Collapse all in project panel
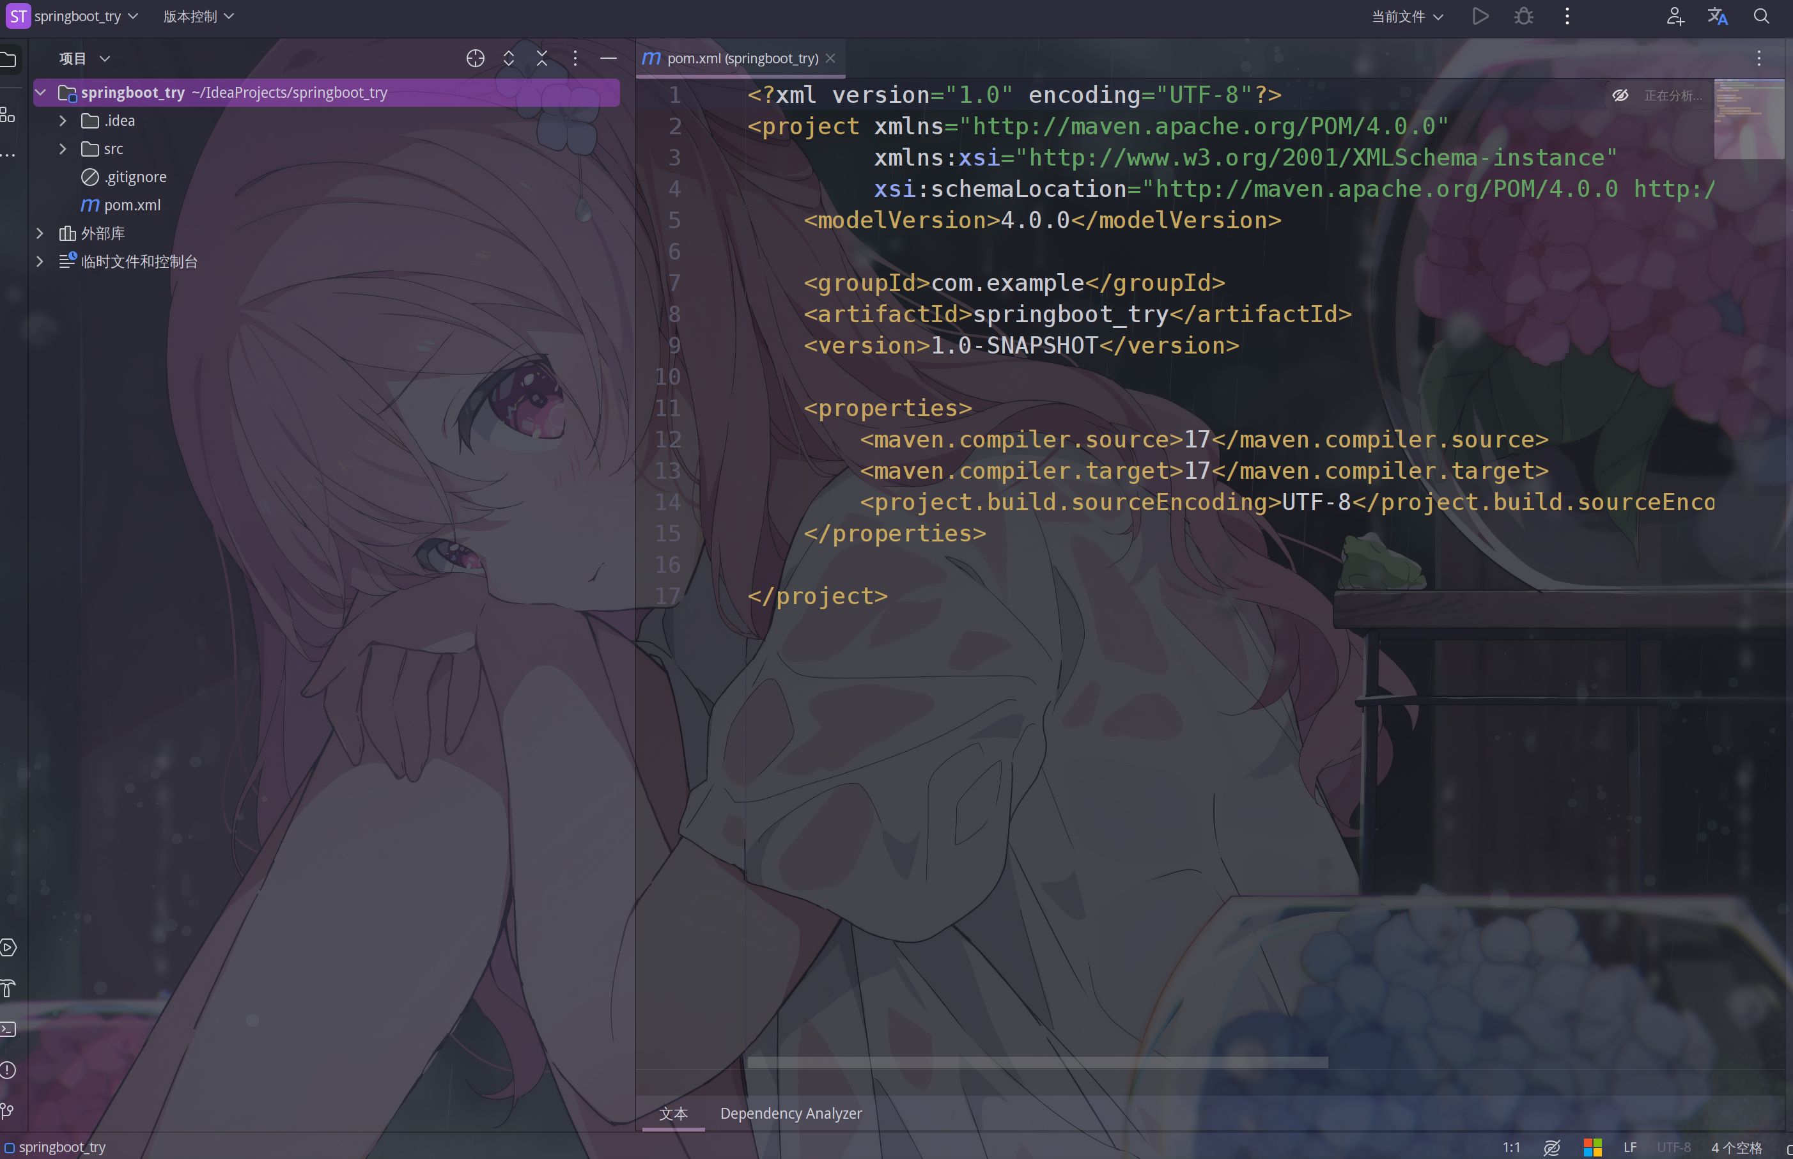The height and width of the screenshot is (1159, 1793). coord(542,59)
